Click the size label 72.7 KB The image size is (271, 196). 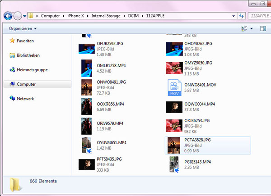pos(103,93)
